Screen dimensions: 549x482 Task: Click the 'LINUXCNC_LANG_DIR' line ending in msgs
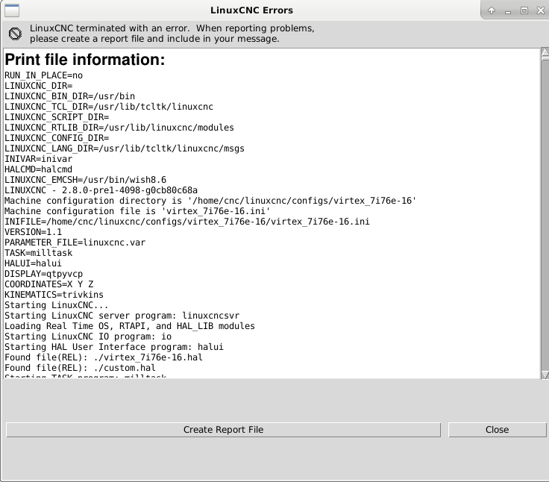click(125, 148)
